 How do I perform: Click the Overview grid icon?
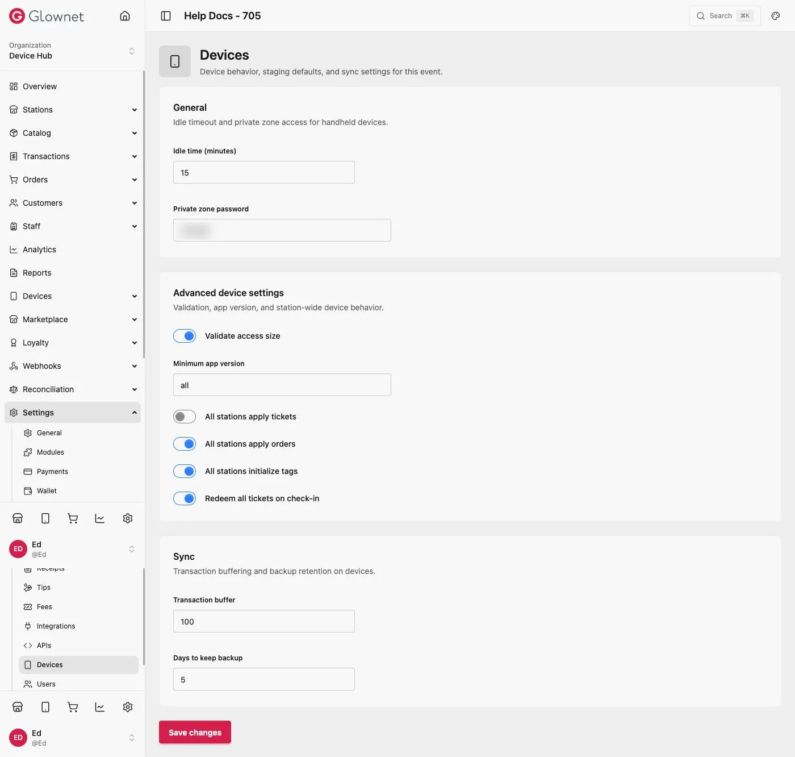coord(14,86)
